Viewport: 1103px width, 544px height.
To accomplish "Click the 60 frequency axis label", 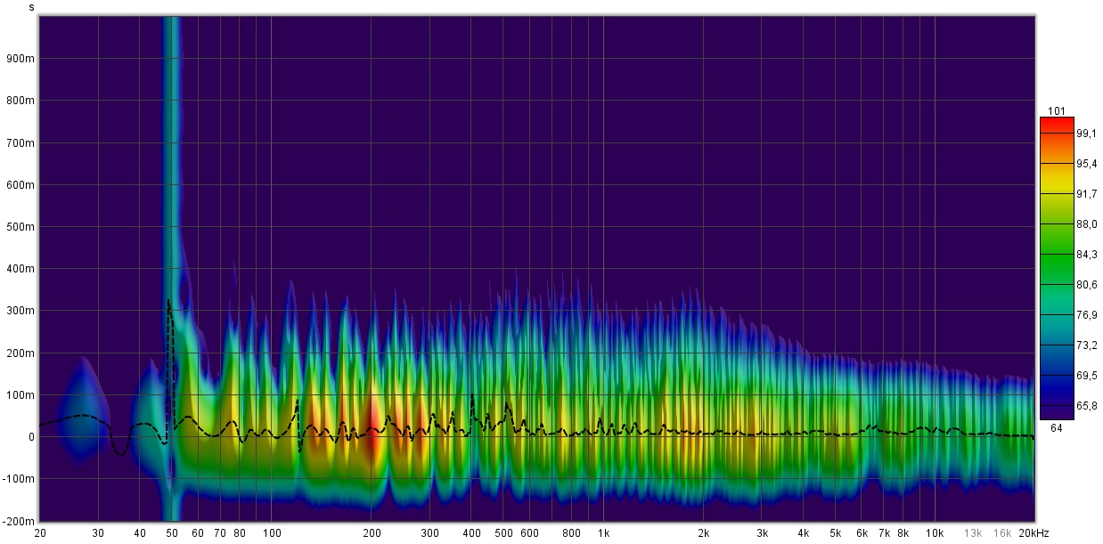I will coord(198,533).
